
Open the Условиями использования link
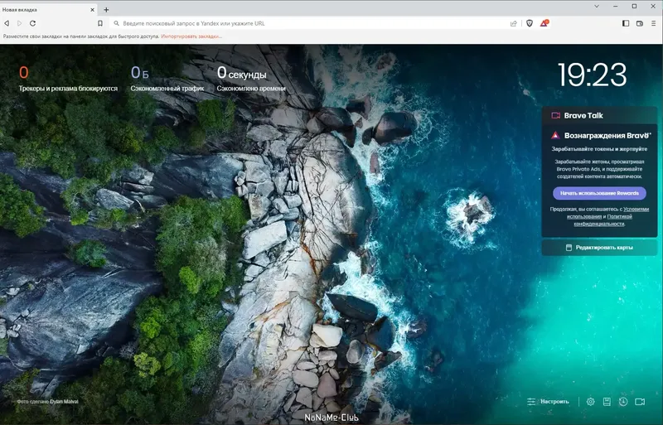(607, 213)
